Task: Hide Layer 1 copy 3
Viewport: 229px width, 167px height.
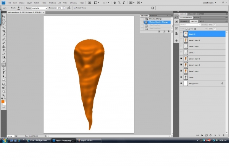Action: click(x=181, y=59)
